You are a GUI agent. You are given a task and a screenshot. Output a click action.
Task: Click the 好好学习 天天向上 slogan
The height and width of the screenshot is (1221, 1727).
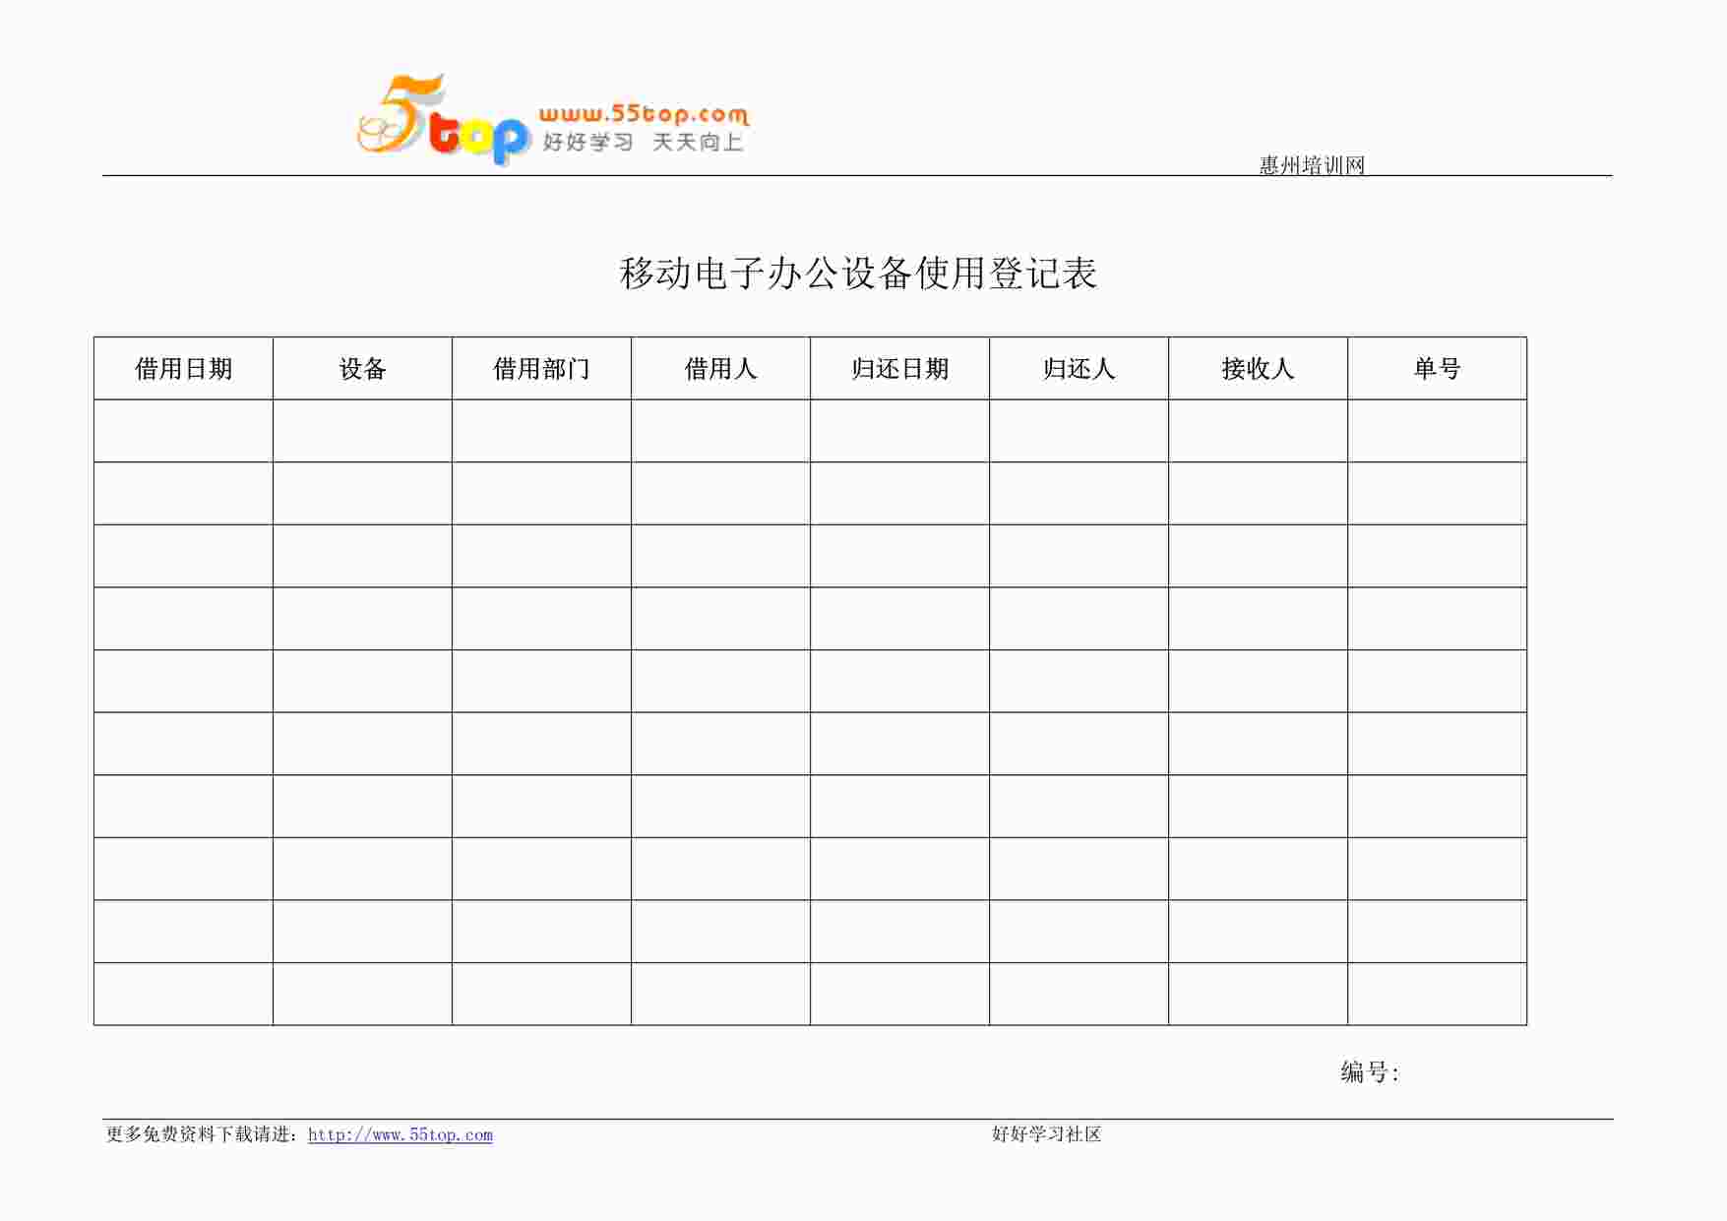click(x=643, y=143)
